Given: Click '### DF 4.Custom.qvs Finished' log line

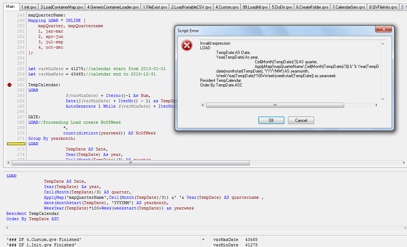Looking at the screenshot, I should pos(44,239).
